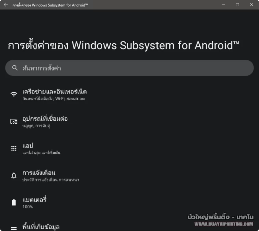The width and height of the screenshot is (259, 231).
Task: Click the connected devices icon
Action: [x=14, y=122]
